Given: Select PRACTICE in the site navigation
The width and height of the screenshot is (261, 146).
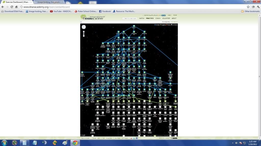Looking at the screenshot, I should tap(150, 19).
